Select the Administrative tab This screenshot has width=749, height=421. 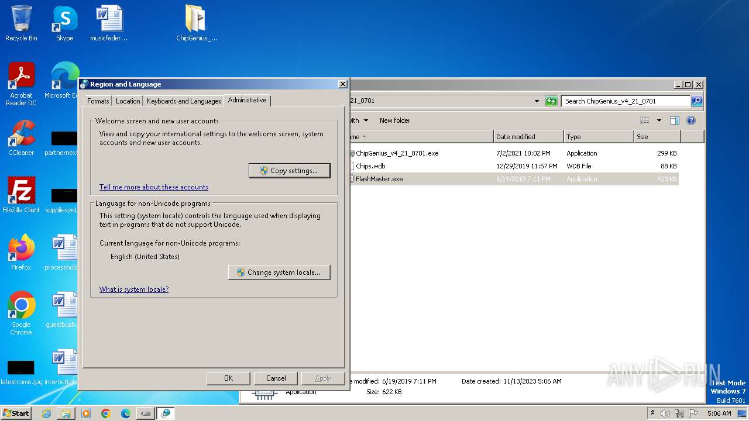pos(247,100)
